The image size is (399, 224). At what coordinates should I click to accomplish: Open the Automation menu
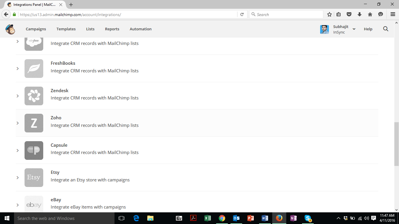pos(140,29)
